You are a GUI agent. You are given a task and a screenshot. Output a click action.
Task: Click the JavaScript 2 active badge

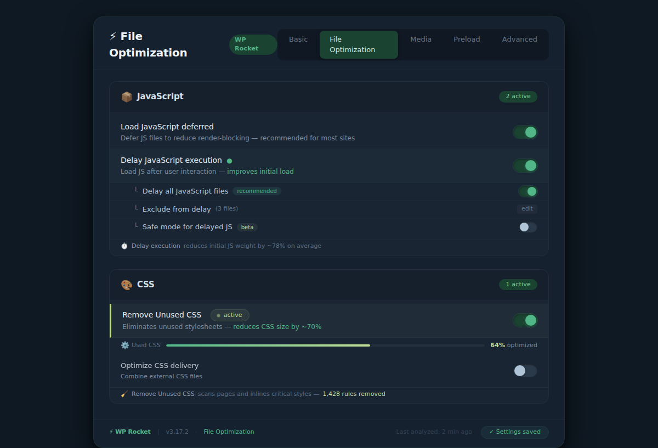(x=518, y=97)
